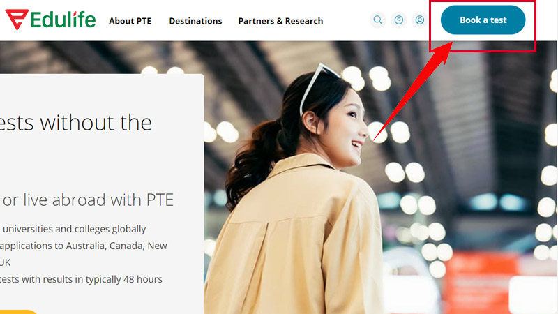Open the help question mark icon
The width and height of the screenshot is (558, 314).
[398, 20]
